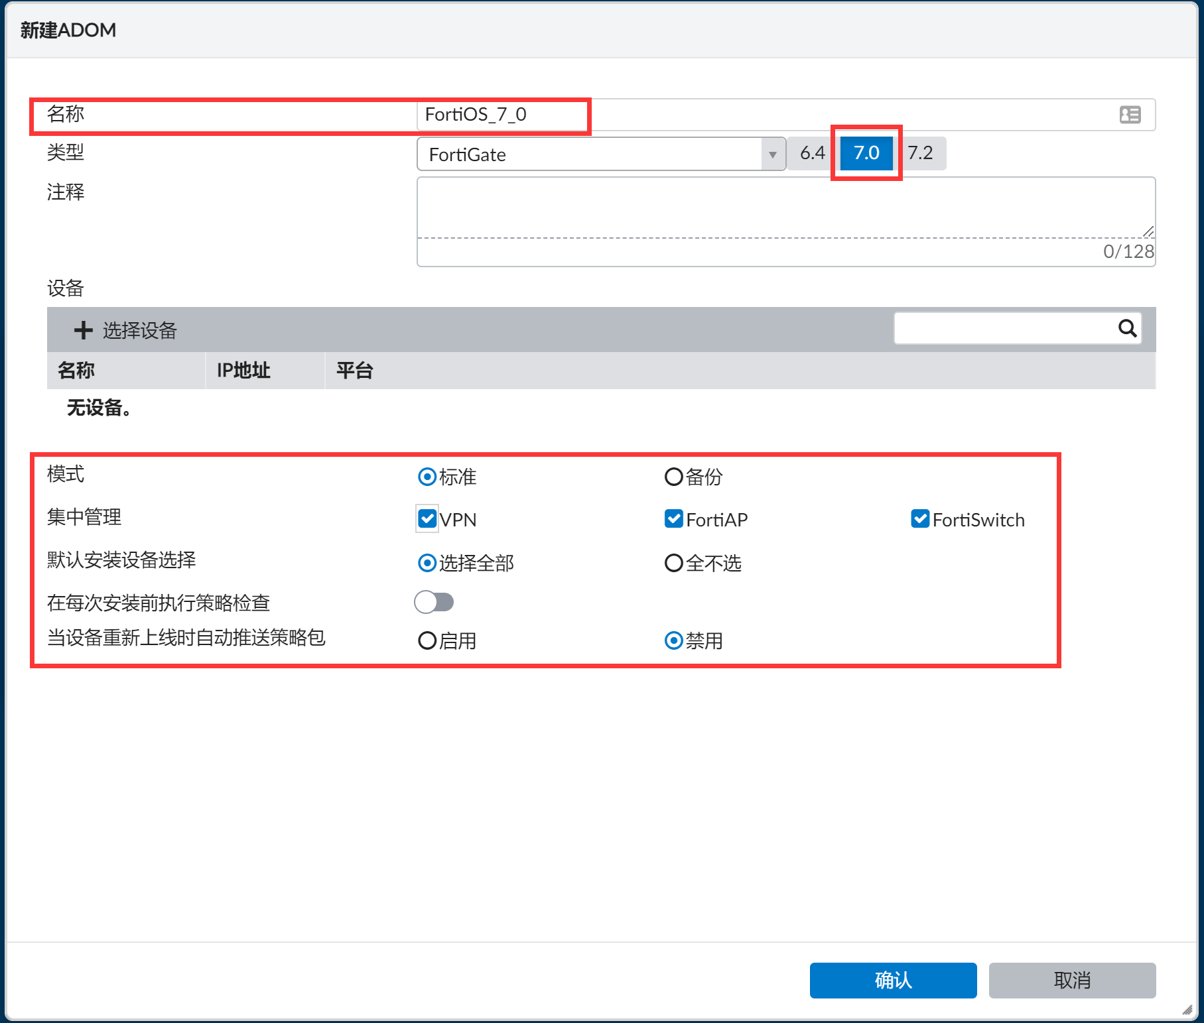Uncheck the FortiSwitch checkbox

[x=920, y=519]
